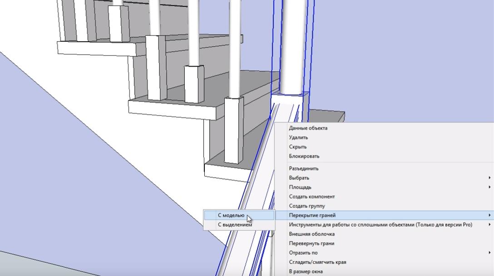
Task: Click Блокировать to lock the object
Action: click(x=304, y=156)
